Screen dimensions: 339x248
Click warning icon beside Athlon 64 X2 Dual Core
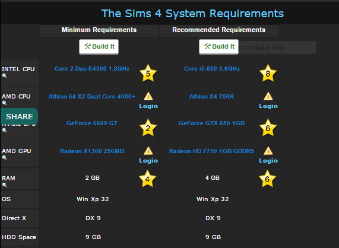(148, 96)
